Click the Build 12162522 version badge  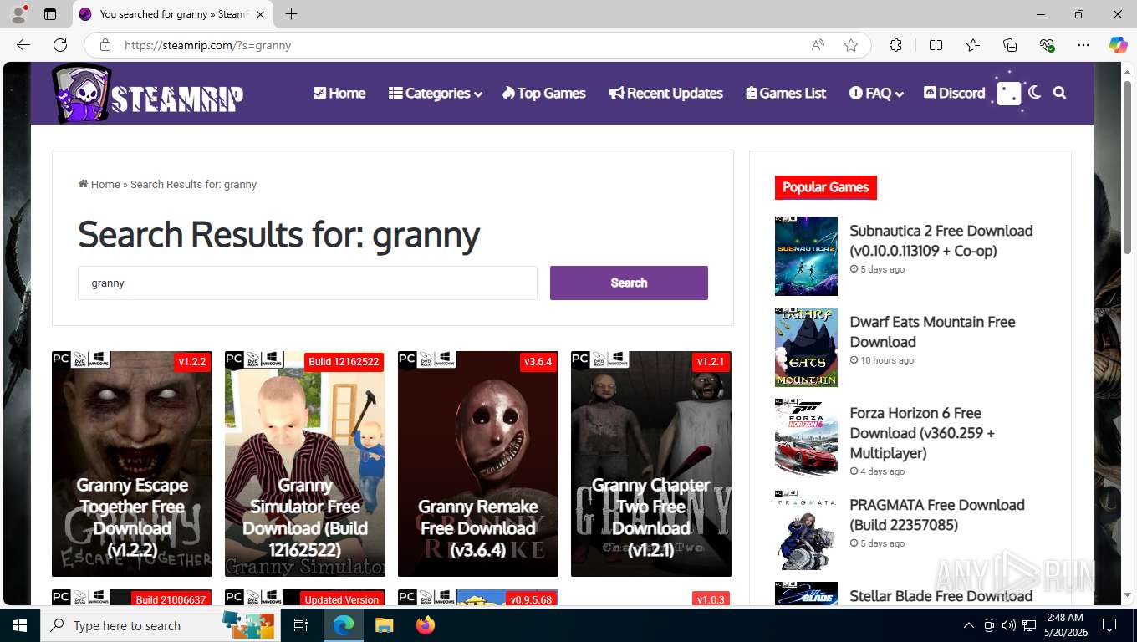[x=344, y=362]
